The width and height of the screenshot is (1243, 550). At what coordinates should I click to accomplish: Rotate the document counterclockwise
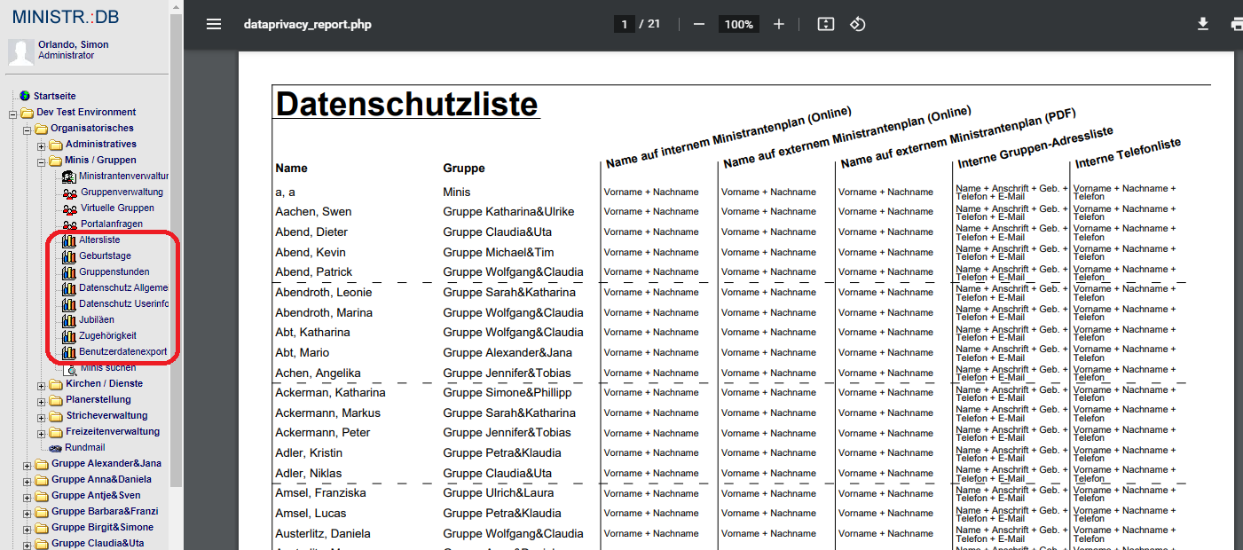[x=857, y=24]
